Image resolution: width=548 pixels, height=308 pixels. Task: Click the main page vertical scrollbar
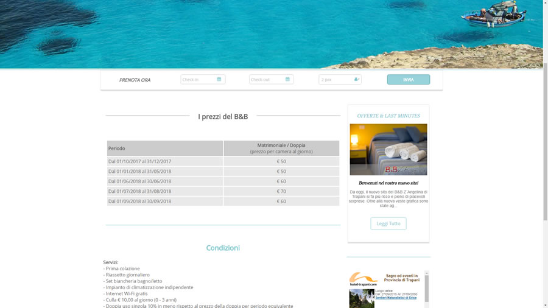pyautogui.click(x=545, y=141)
